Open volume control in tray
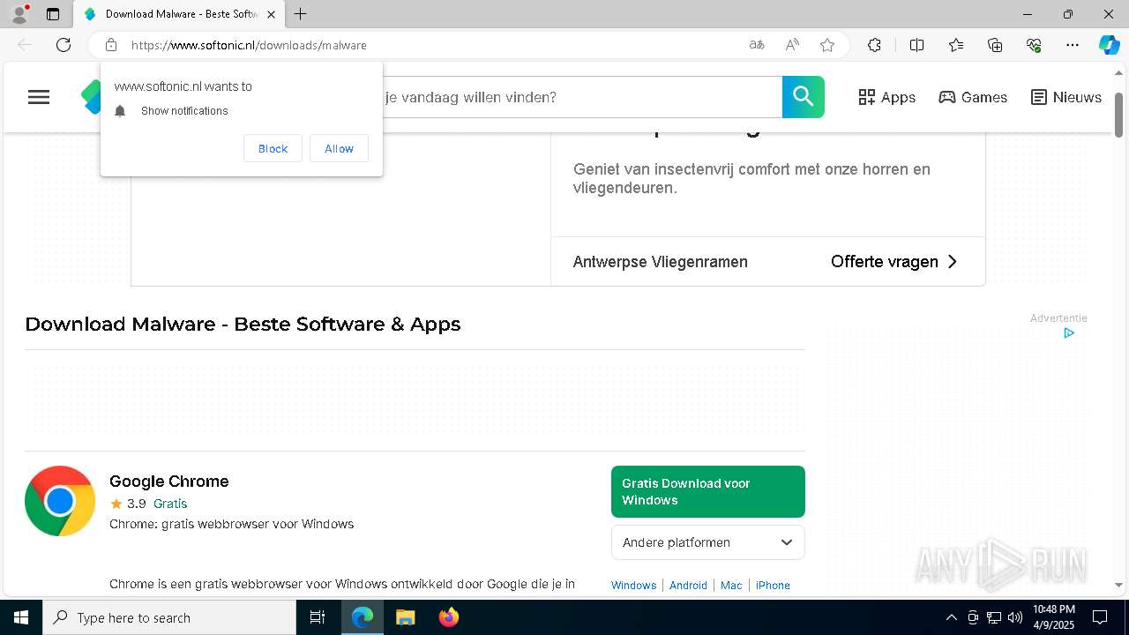 (1015, 617)
